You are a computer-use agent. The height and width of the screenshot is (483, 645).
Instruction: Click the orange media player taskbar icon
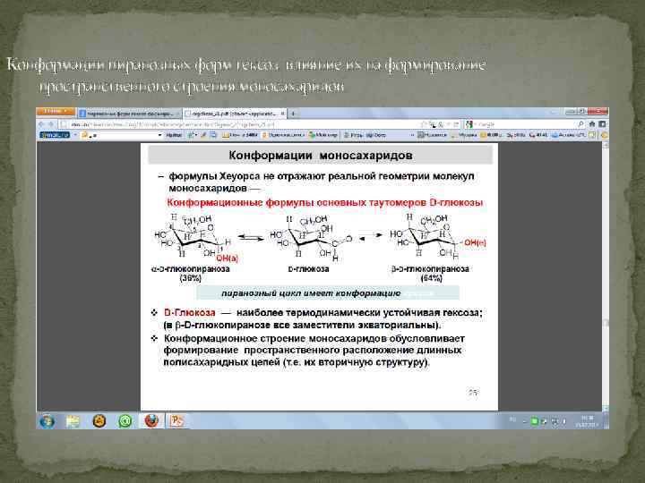coord(99,421)
